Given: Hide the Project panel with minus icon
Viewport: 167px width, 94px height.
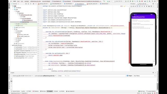Looking at the screenshot, I should (36, 4).
